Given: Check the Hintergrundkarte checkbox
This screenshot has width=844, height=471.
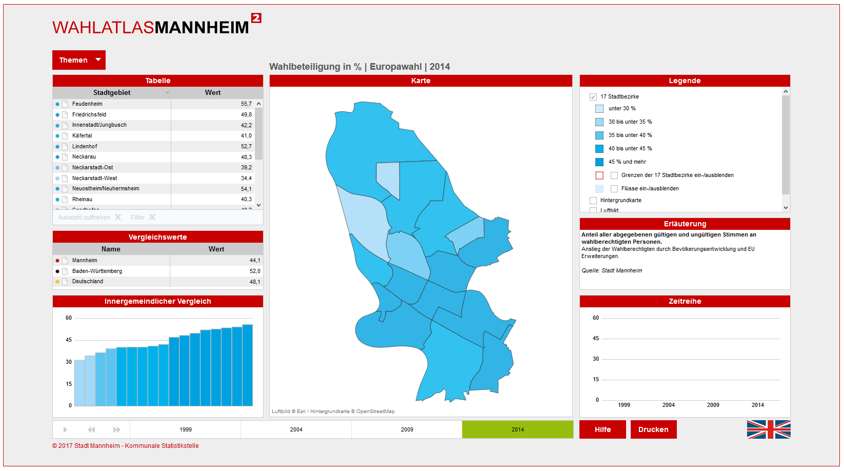Looking at the screenshot, I should click(593, 201).
